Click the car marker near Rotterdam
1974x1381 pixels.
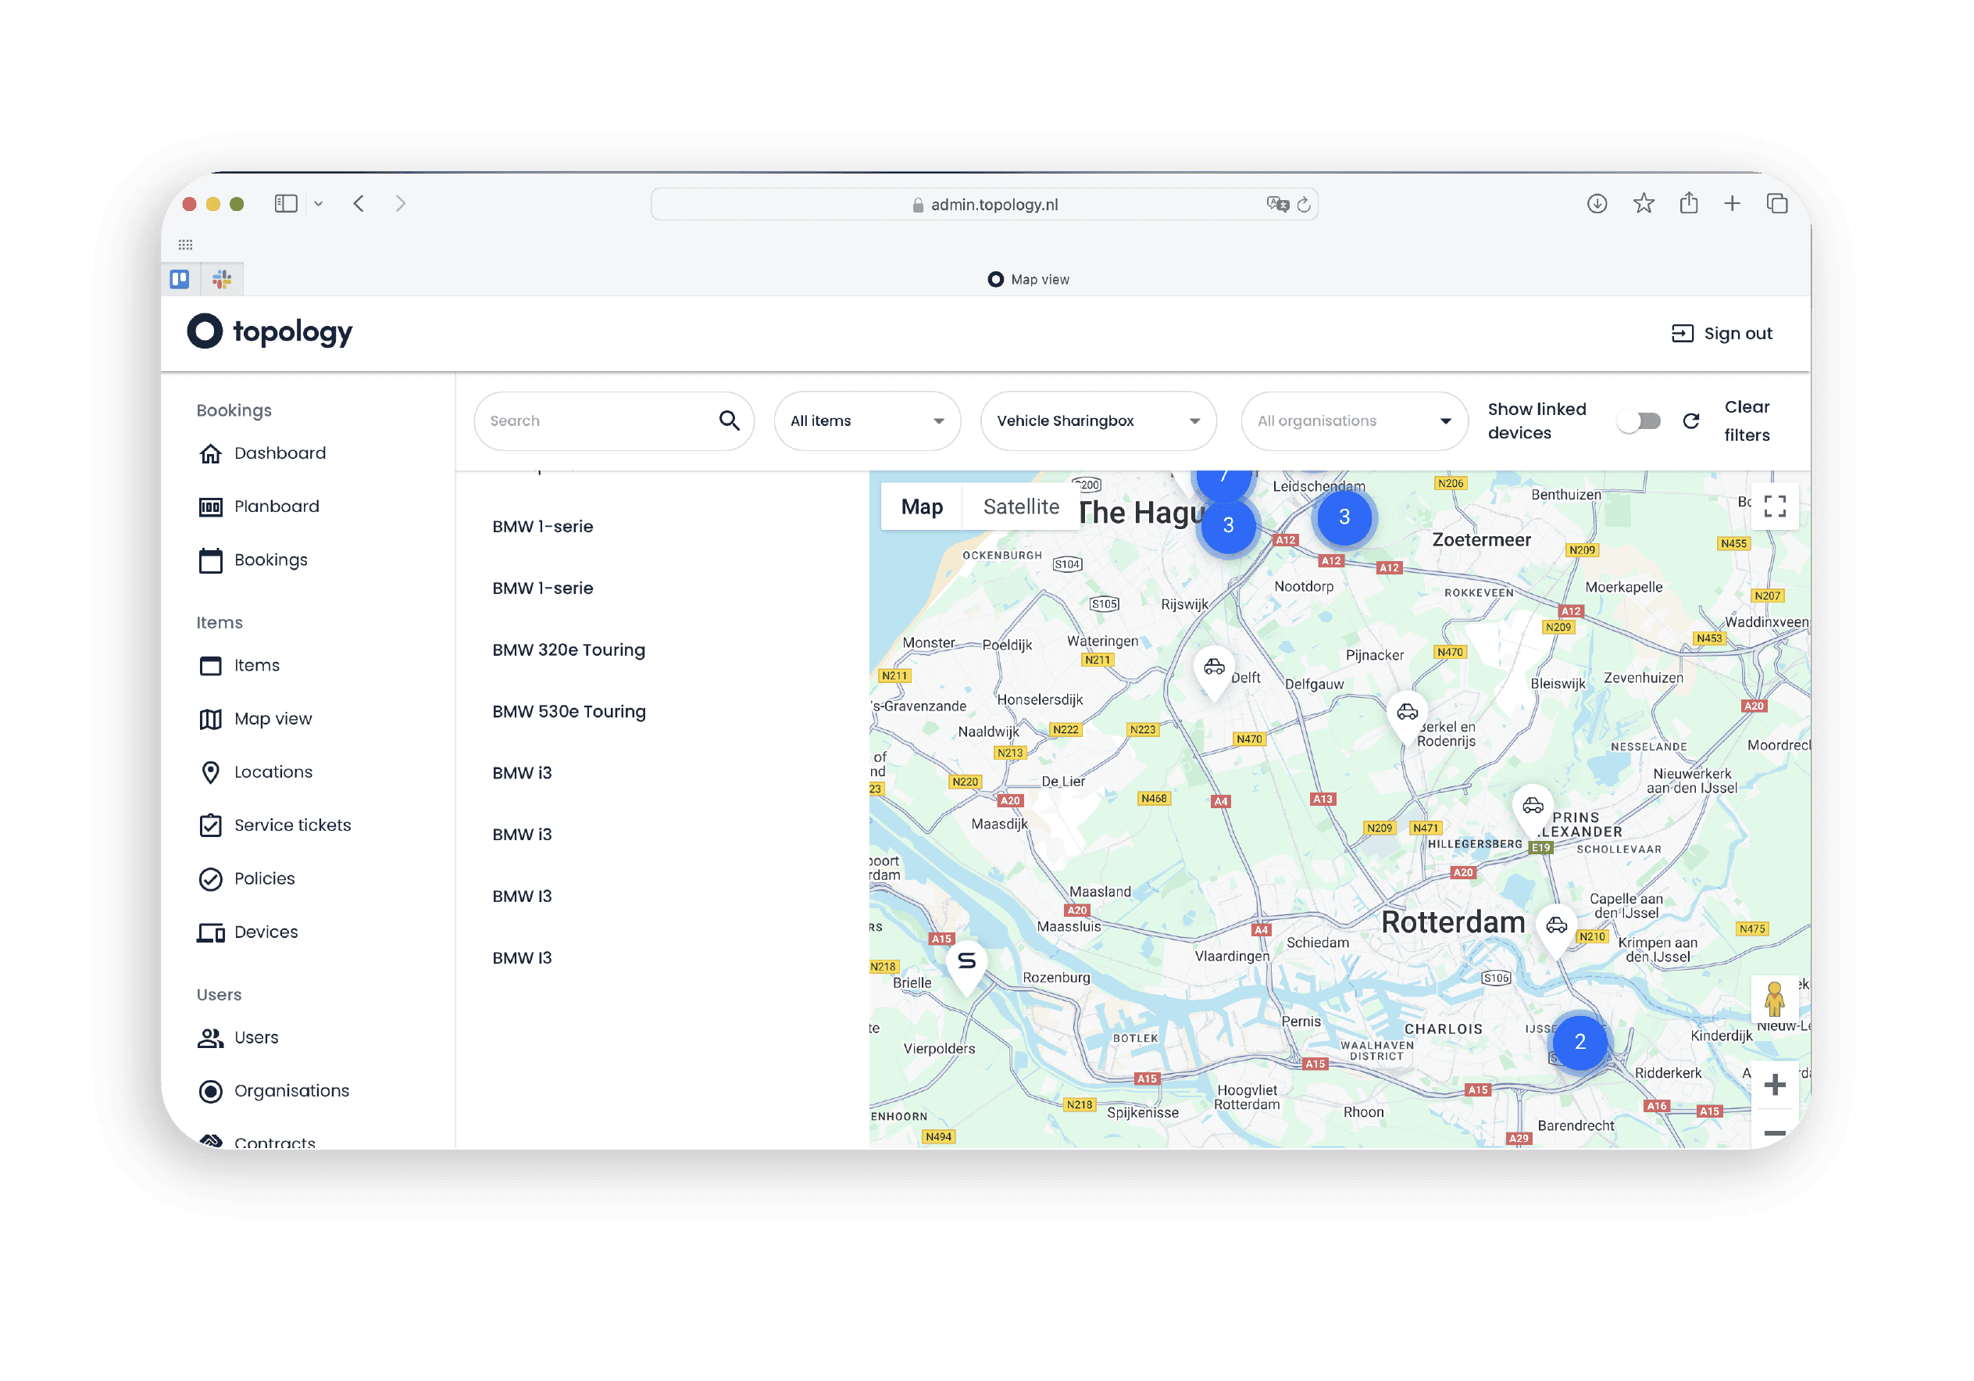[x=1555, y=926]
